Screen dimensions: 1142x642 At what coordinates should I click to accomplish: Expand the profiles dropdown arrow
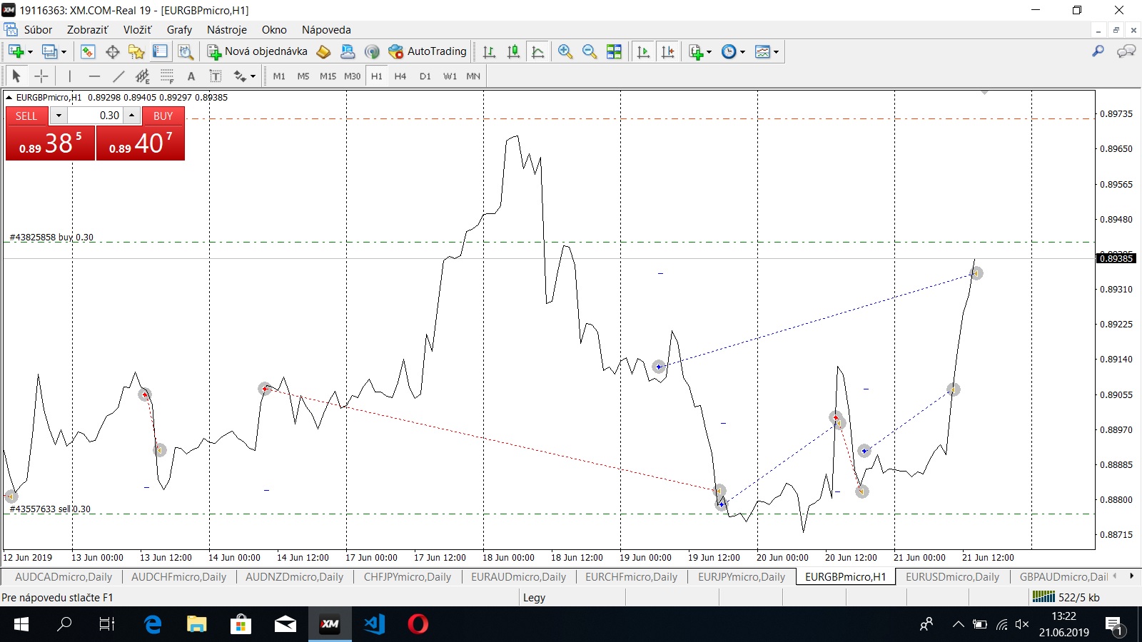(64, 52)
